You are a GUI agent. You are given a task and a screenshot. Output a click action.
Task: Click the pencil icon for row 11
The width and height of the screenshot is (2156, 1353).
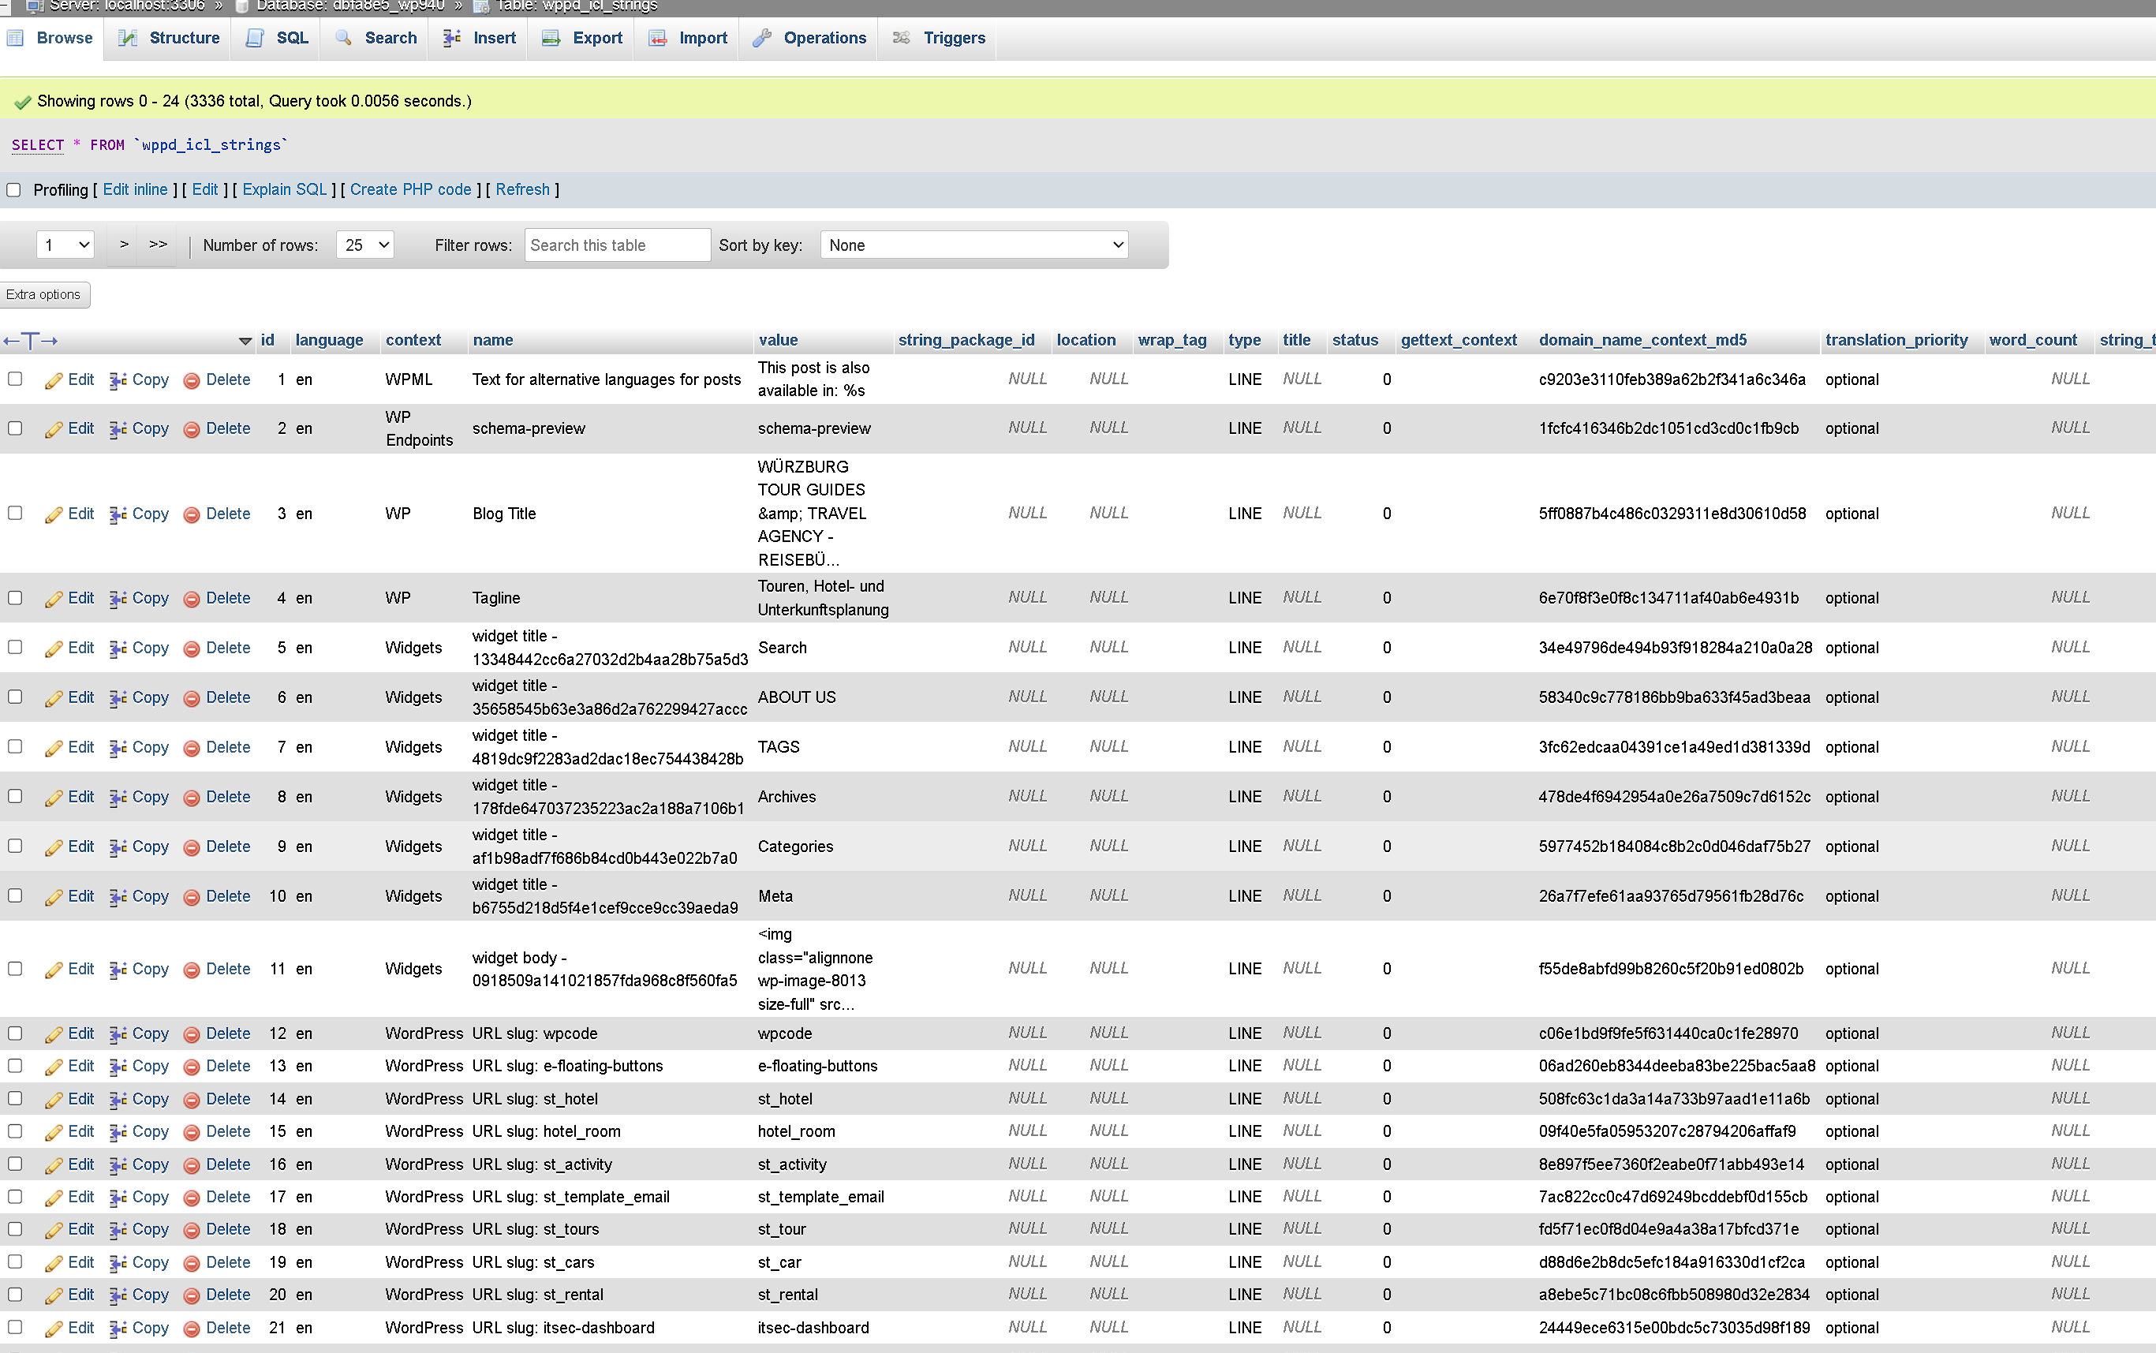click(x=54, y=970)
